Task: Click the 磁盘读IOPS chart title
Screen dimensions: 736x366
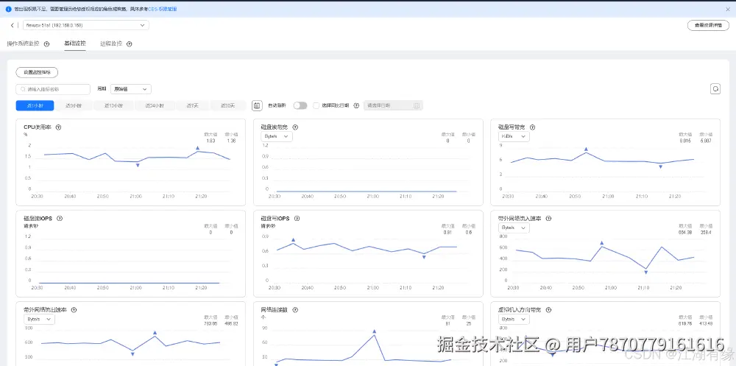Action: (38, 219)
